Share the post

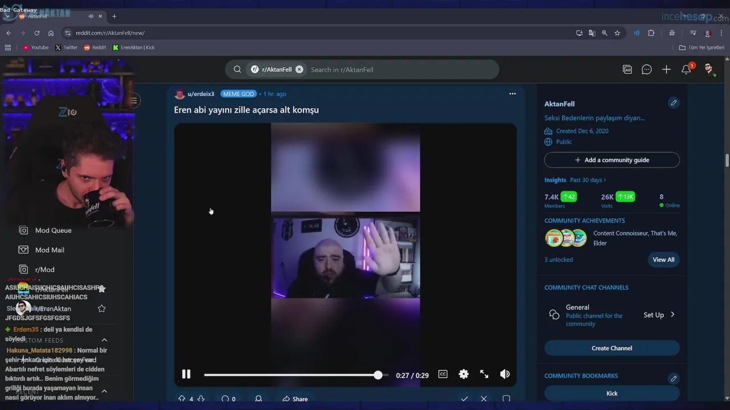[295, 399]
